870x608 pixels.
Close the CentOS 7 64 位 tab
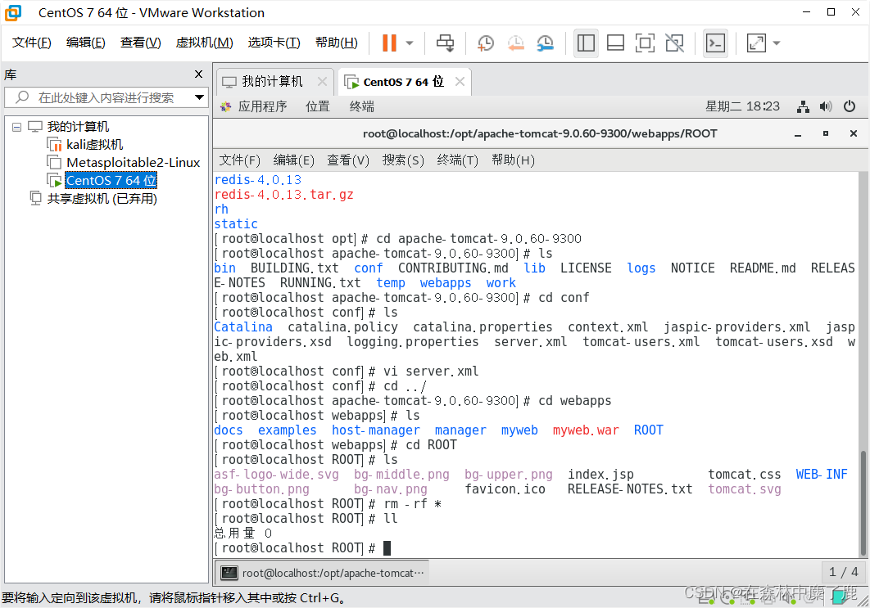(x=460, y=82)
